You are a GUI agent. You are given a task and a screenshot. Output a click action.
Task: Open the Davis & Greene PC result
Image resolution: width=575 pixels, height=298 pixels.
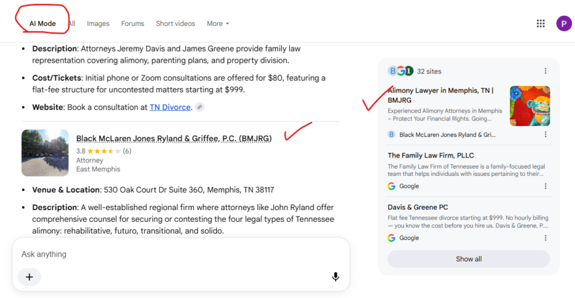pyautogui.click(x=418, y=207)
